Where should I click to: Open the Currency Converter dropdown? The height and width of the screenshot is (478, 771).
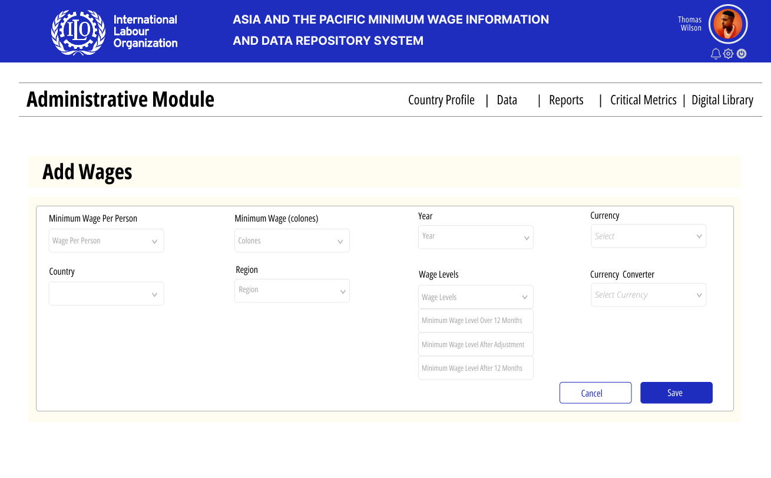[x=648, y=295]
